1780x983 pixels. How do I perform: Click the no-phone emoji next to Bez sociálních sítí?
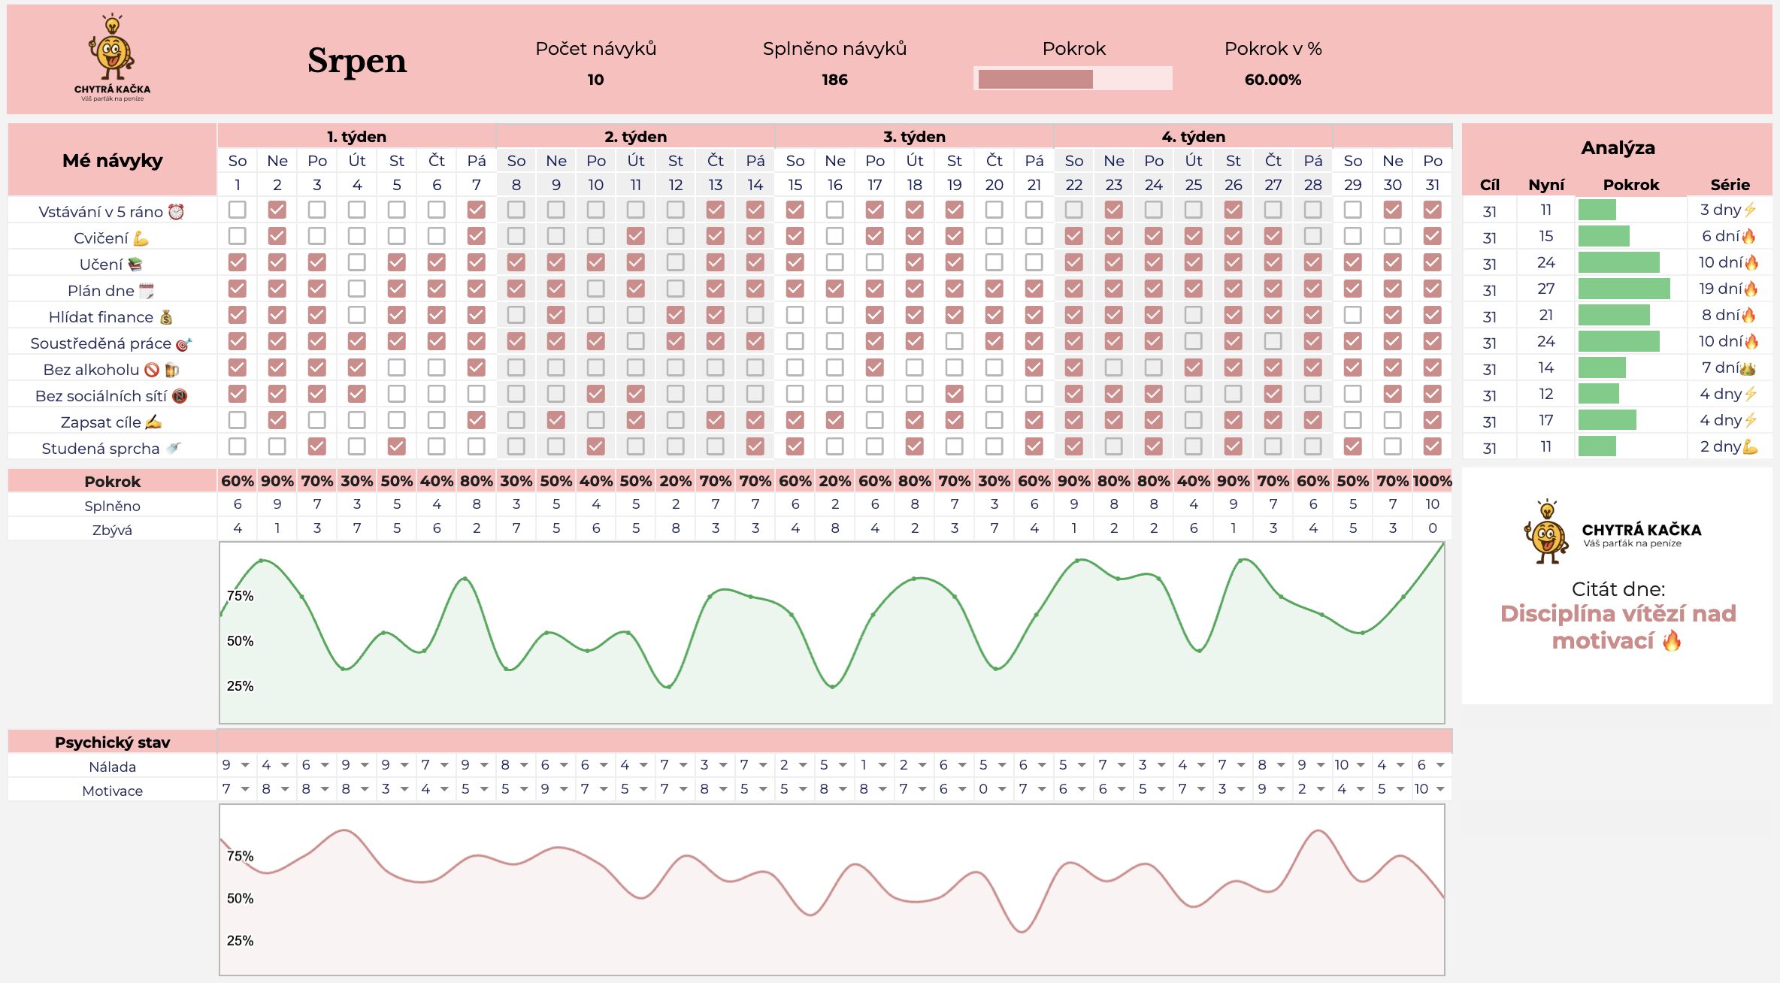[179, 396]
